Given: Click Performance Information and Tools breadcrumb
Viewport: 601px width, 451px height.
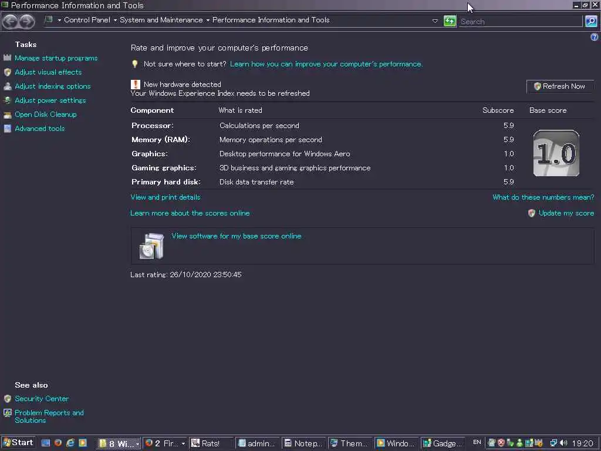Looking at the screenshot, I should click(271, 20).
